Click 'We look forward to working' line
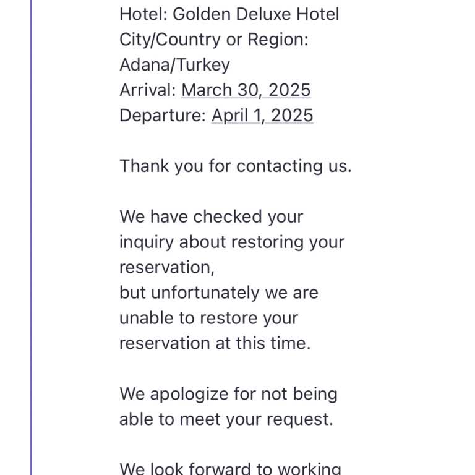The width and height of the screenshot is (475, 475). coord(230,469)
